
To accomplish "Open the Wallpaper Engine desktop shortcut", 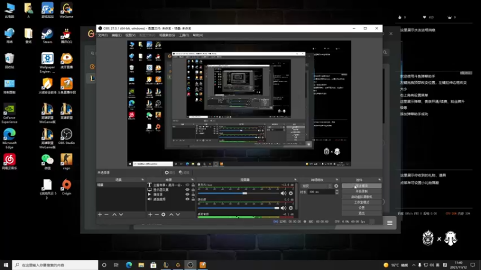I will 47,63.
